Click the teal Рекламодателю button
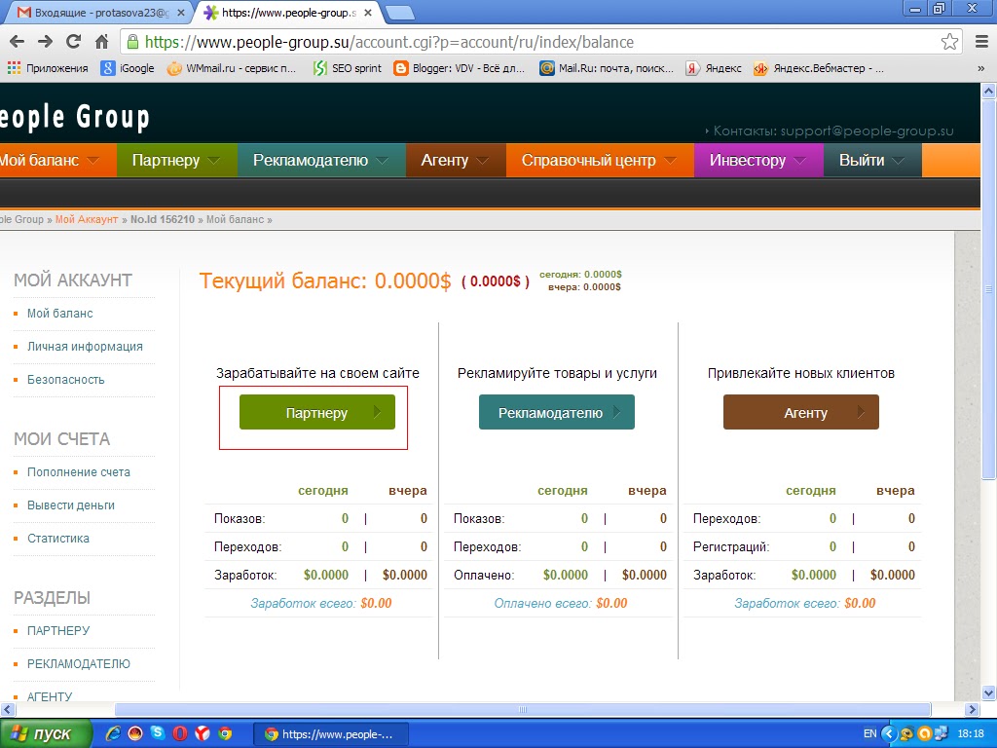This screenshot has width=997, height=748. point(556,412)
